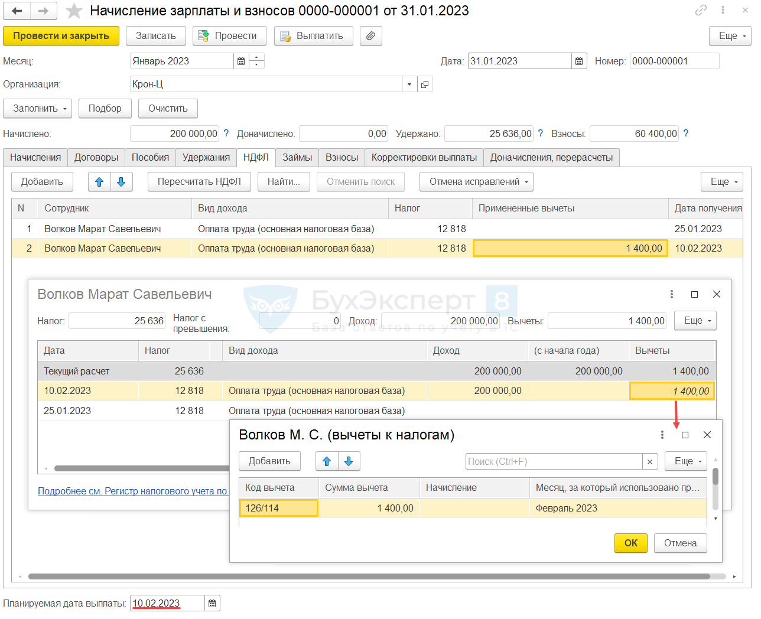Open the three-dot menu in title bar
Screen dimensions: 761x619
tap(723, 10)
